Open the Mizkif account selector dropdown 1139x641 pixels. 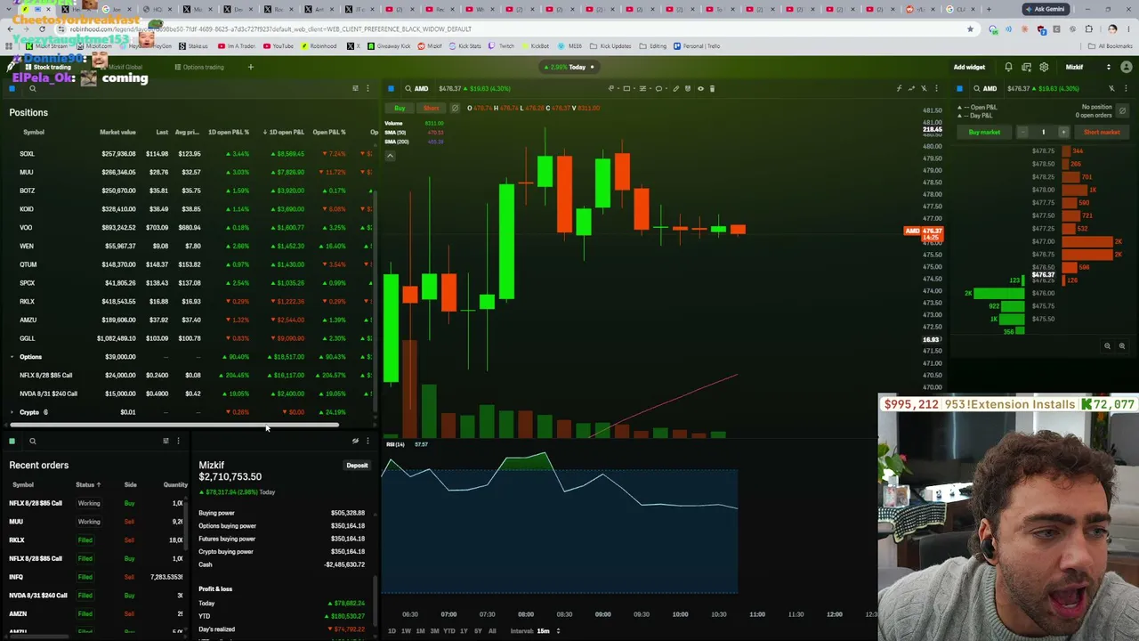click(x=1088, y=67)
